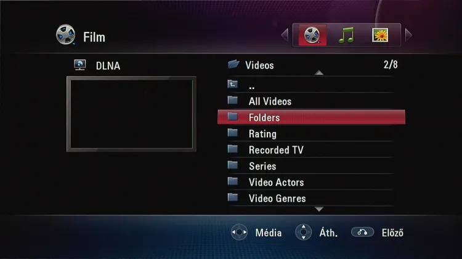This screenshot has height=259, width=462.
Task: Switch to the music notes media icon
Action: tap(346, 35)
